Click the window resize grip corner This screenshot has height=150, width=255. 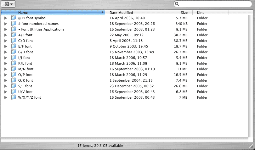point(252,146)
